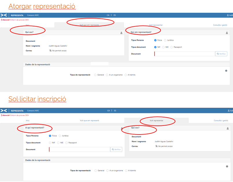
Task: Choose 'A tràmits' option under Sol·licitar inscripció
Action: click(126, 170)
